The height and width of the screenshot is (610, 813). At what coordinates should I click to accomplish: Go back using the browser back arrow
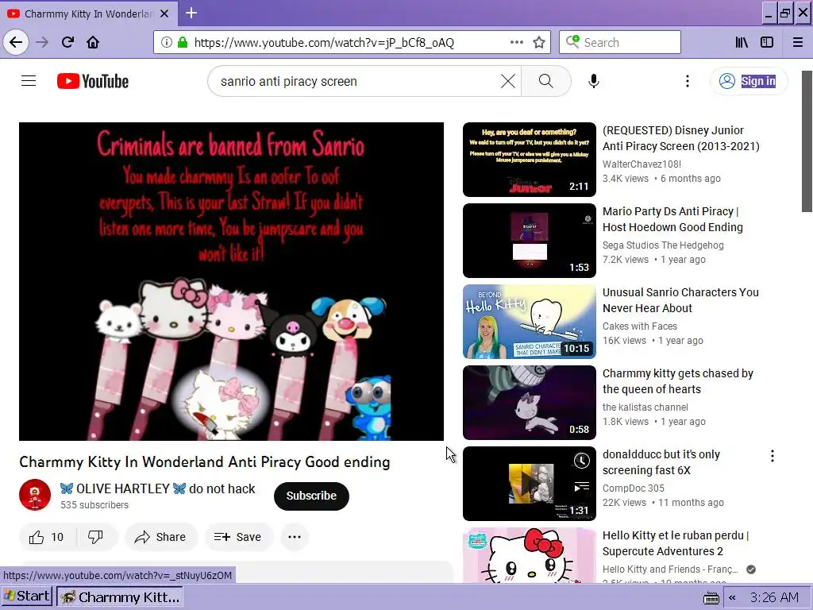(x=16, y=42)
